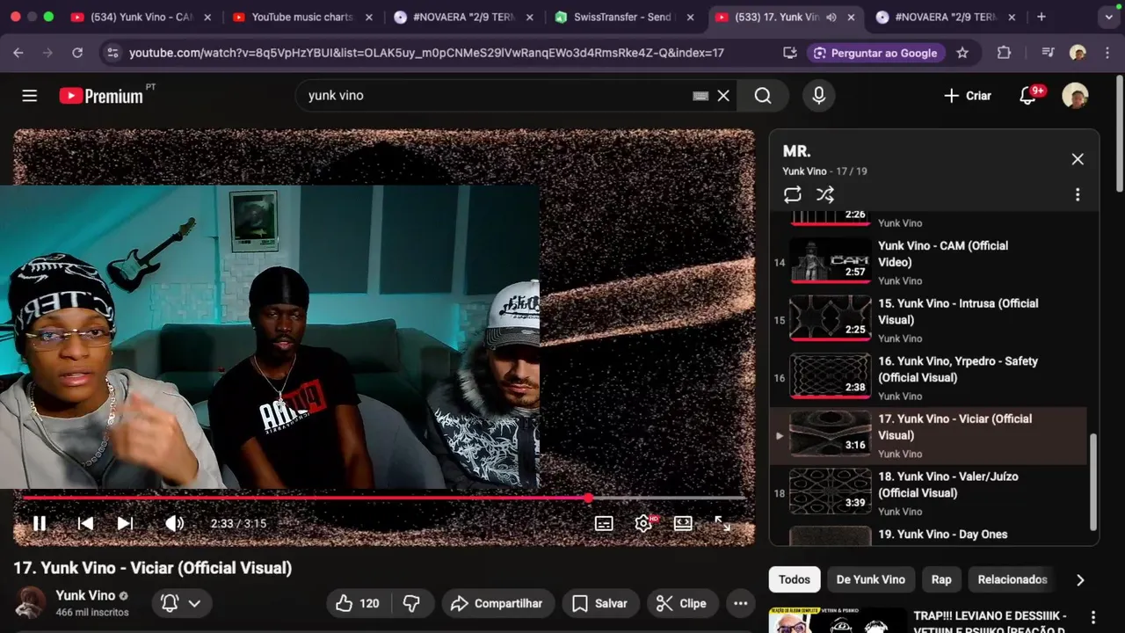Show more filter chips with right arrow
The image size is (1125, 633).
click(x=1080, y=579)
